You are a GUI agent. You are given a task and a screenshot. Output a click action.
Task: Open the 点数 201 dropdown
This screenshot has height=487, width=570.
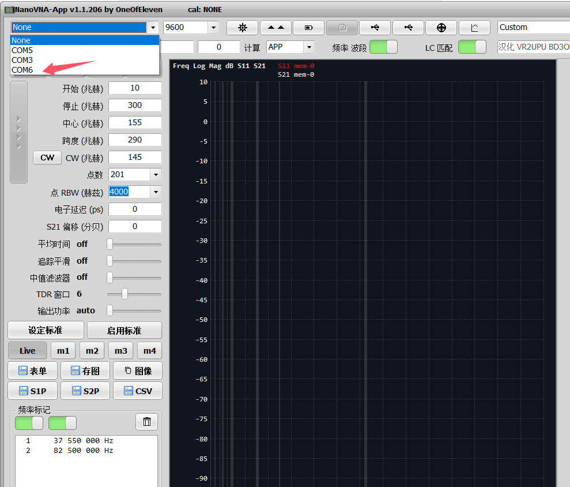(x=156, y=175)
